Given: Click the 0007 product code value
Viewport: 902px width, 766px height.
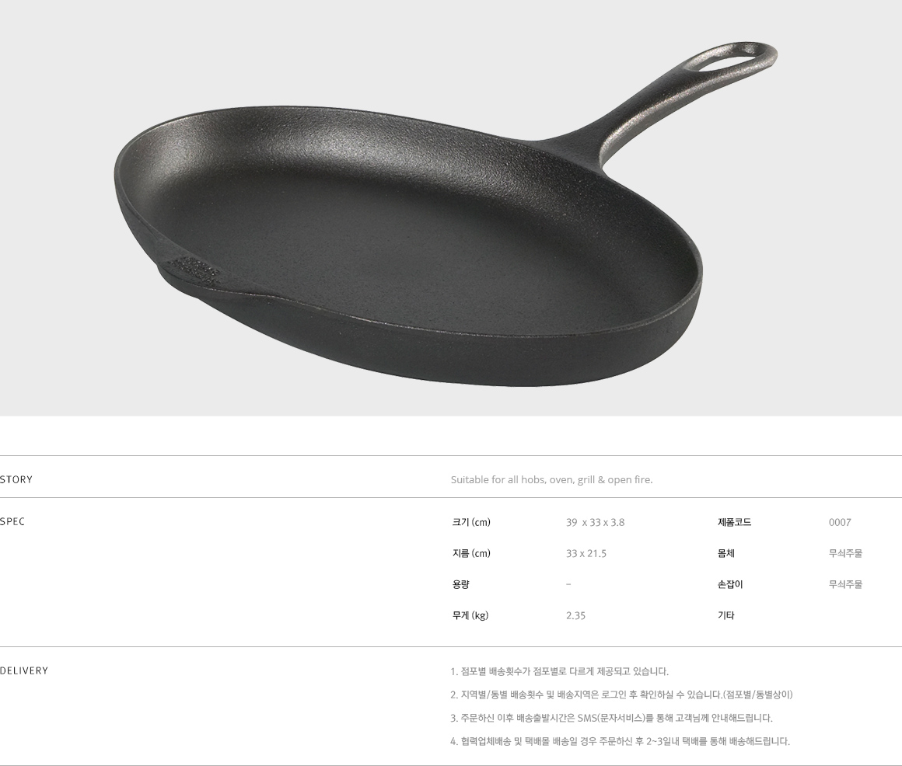Looking at the screenshot, I should 840,522.
